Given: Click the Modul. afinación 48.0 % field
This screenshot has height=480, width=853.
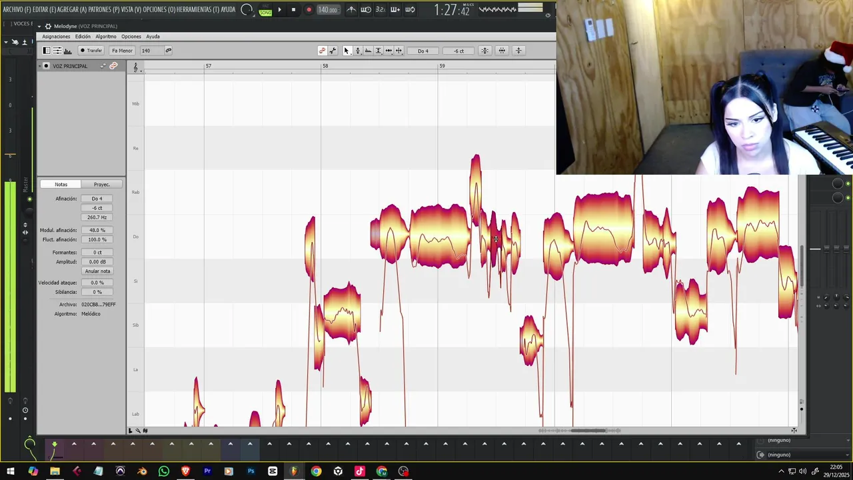Looking at the screenshot, I should pos(97,230).
